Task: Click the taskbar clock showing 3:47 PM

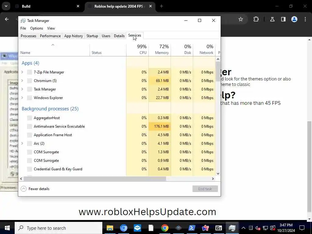Action: pos(286,228)
